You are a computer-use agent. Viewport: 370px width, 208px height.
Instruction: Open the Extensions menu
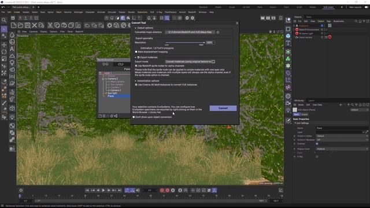pos(142,12)
